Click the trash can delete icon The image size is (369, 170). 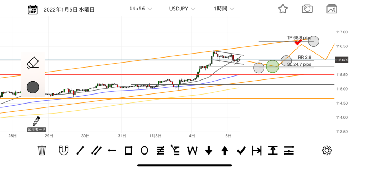coord(42,150)
